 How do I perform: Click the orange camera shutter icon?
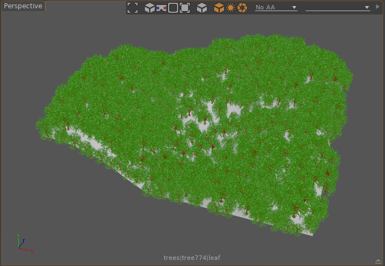pyautogui.click(x=242, y=8)
